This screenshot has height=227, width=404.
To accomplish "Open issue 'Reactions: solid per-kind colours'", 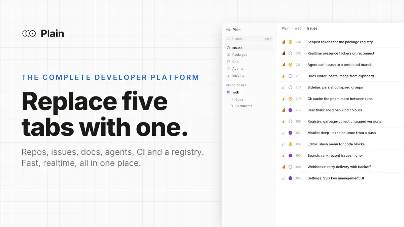I will (335, 110).
